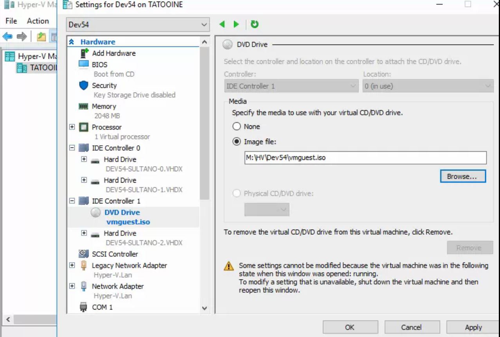Expand Hard Drive DEV54-SULTANO-1.VHDX
This screenshot has height=337, width=500.
pos(84,180)
